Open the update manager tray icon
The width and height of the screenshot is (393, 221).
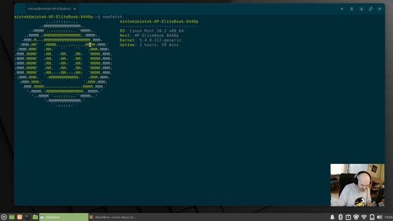point(348,217)
